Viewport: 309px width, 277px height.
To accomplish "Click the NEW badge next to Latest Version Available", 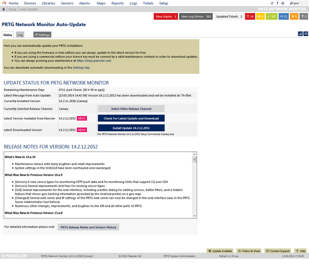I will pyautogui.click(x=82, y=118).
